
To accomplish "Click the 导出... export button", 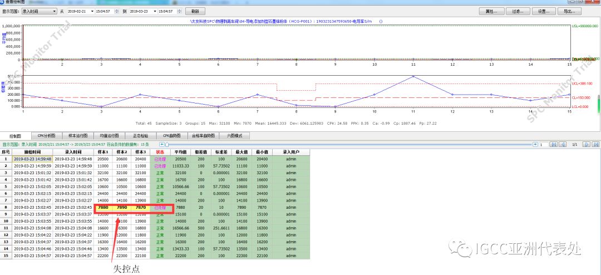I will 569,11.
